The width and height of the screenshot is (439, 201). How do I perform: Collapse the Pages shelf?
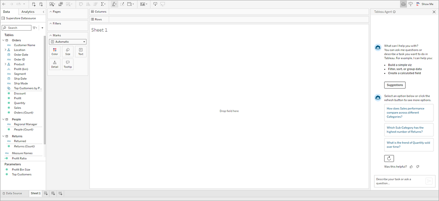51,12
